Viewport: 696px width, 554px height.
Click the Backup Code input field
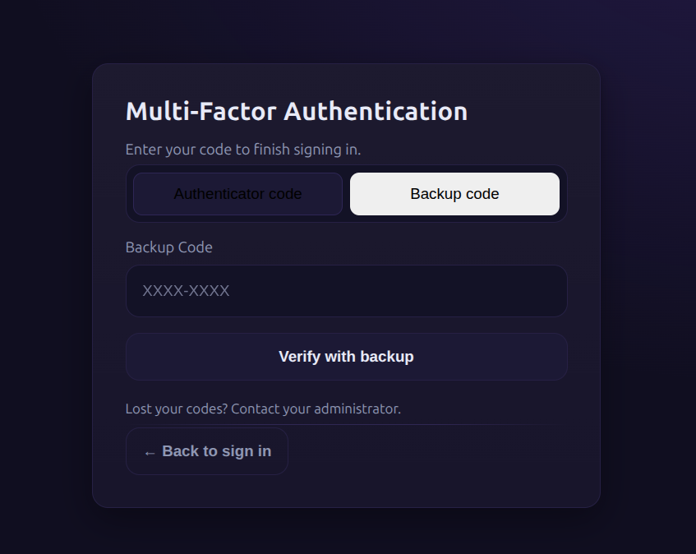click(x=346, y=291)
